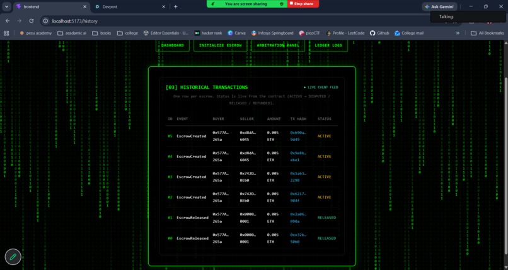
Task: Go back to previous page
Action: (x=8, y=21)
